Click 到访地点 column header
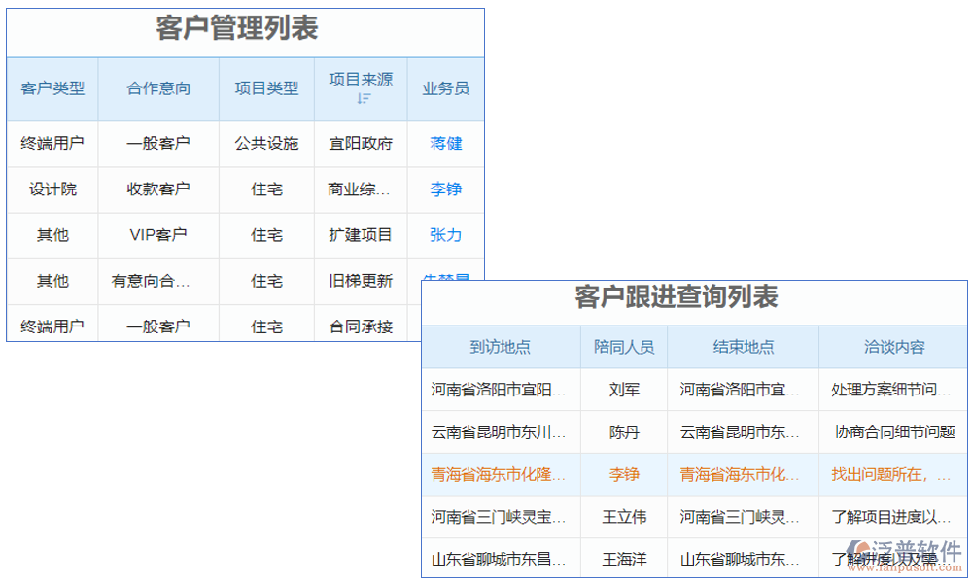This screenshot has height=583, width=972. (501, 347)
